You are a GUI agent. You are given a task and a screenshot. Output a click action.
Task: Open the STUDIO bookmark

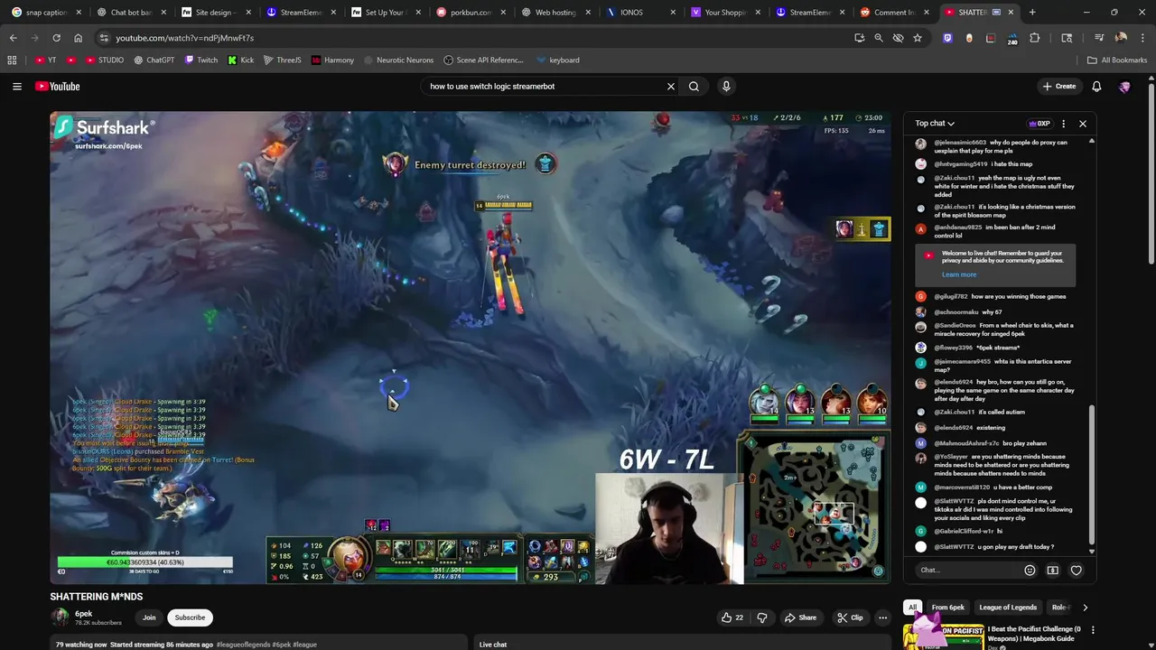click(105, 60)
